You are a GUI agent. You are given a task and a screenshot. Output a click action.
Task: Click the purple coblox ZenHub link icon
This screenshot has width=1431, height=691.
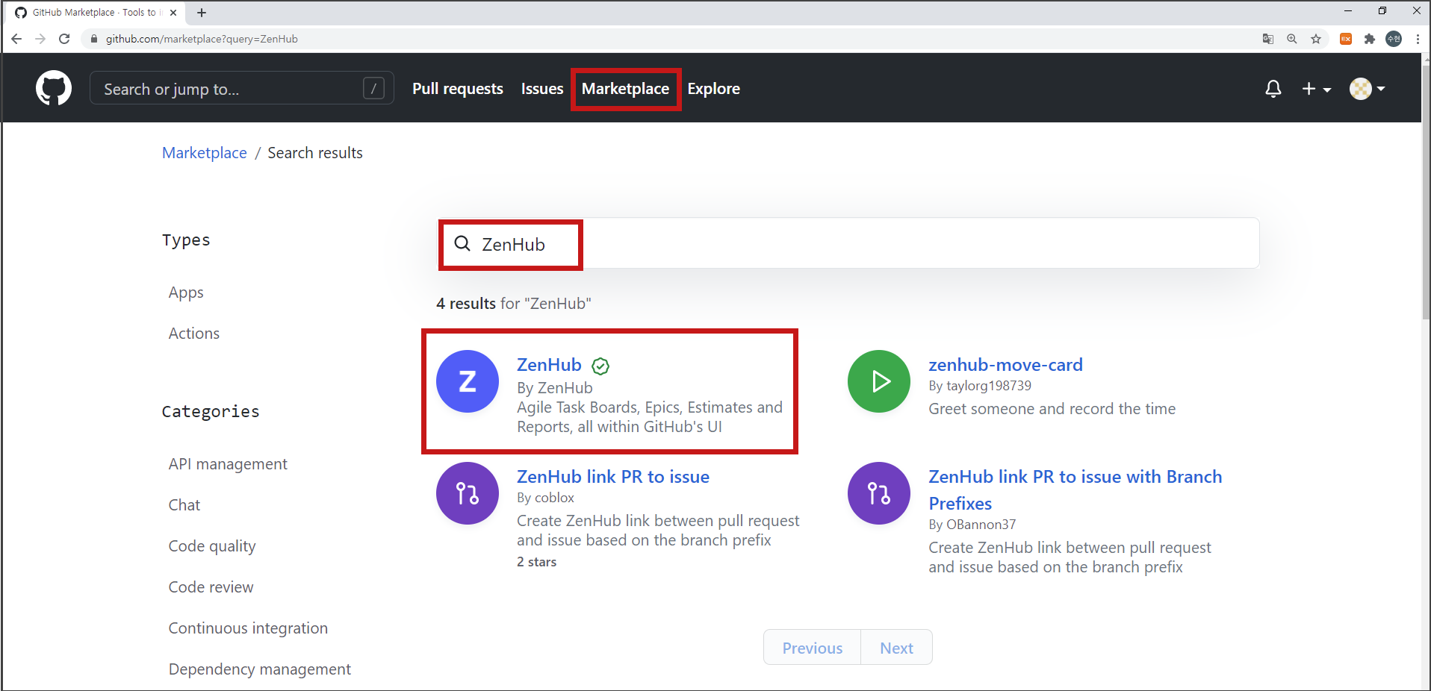tap(468, 493)
